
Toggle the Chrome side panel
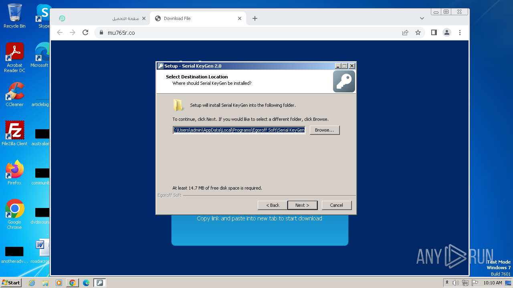tap(434, 33)
